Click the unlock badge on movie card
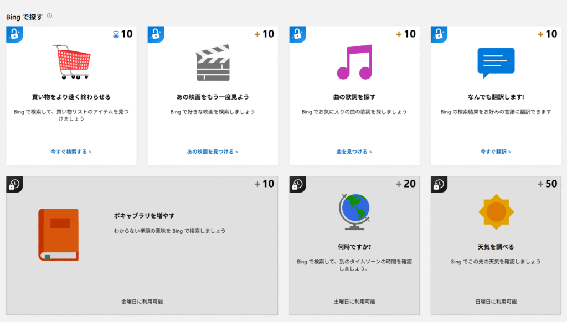Image resolution: width=567 pixels, height=322 pixels. 156,34
